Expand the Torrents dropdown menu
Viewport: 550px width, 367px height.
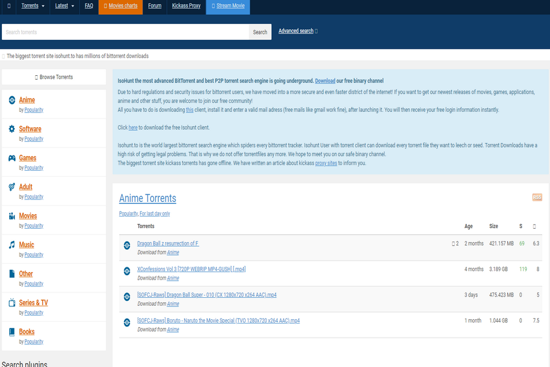click(33, 6)
